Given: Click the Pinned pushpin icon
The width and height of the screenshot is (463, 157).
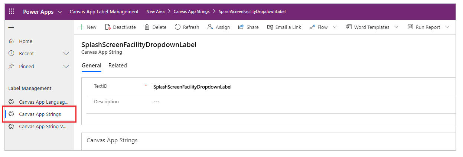Looking at the screenshot, I should [x=11, y=66].
